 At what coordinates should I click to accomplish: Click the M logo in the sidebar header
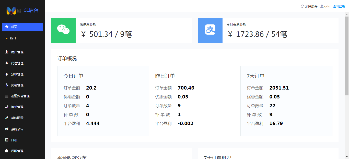(x=11, y=10)
